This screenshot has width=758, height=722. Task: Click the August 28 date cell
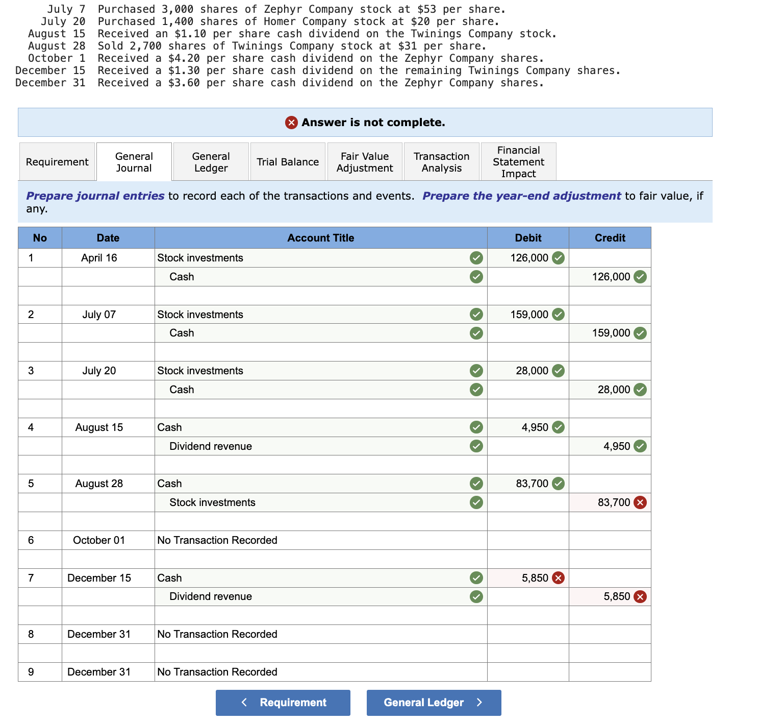click(108, 484)
